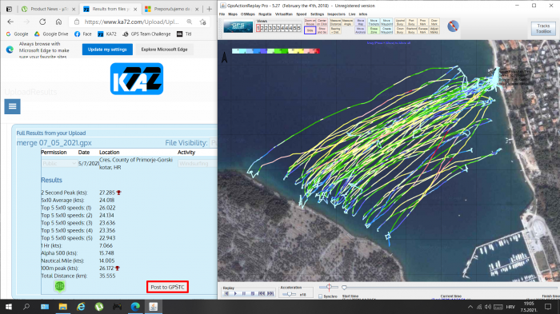Expand the Activity Windsurfing dropdown
Screen dimensions: 560x314
tap(198, 164)
